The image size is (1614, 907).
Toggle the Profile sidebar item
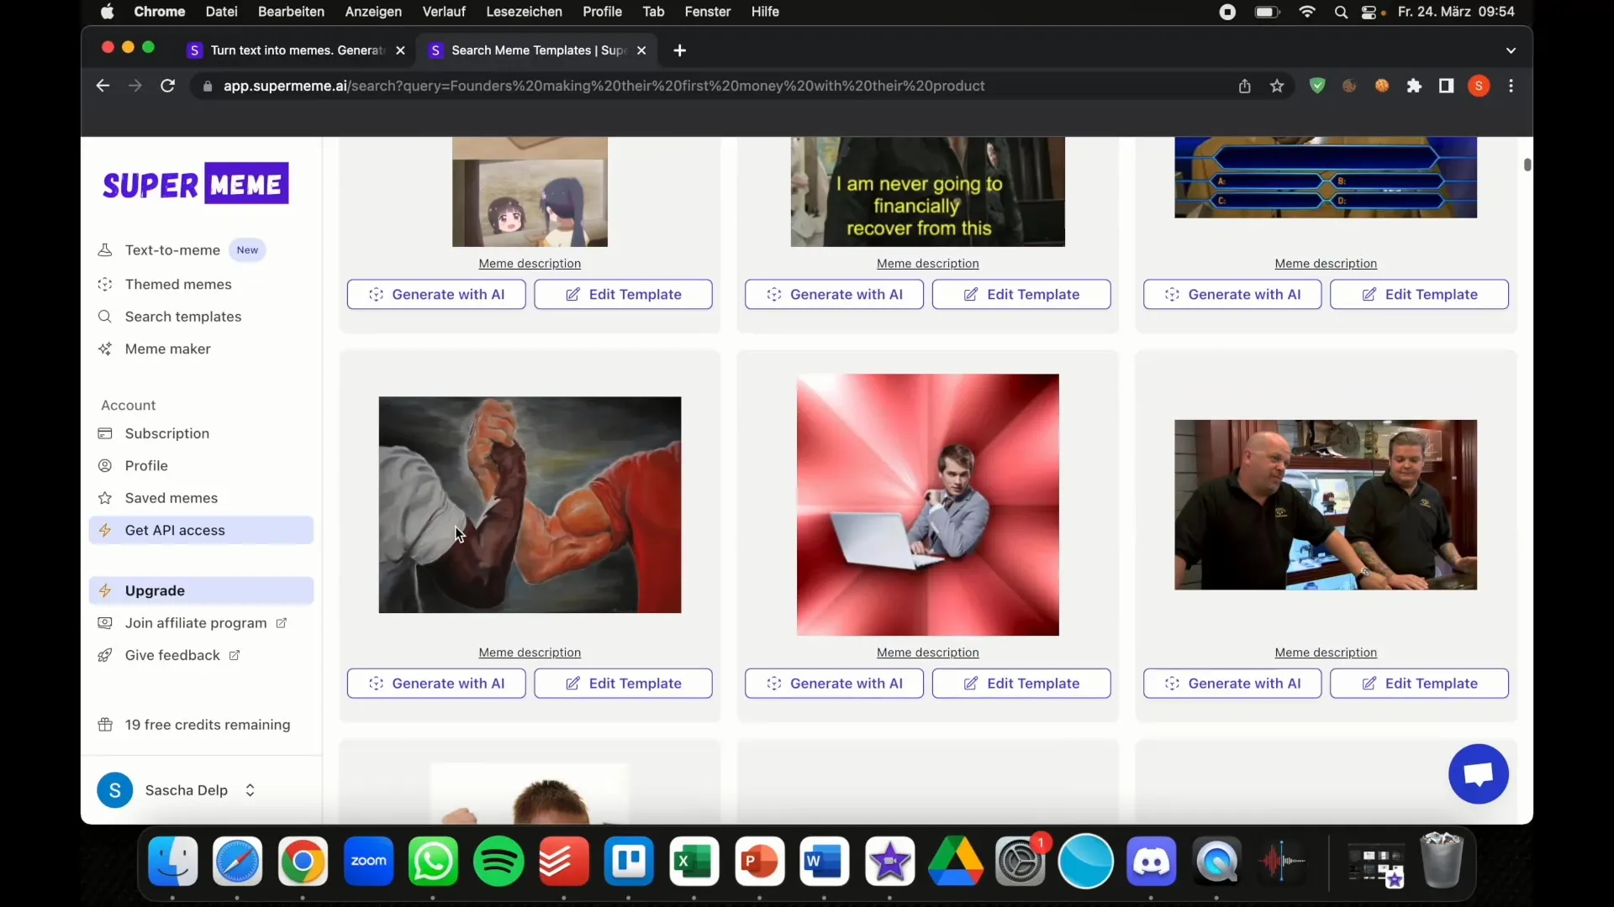coord(146,465)
